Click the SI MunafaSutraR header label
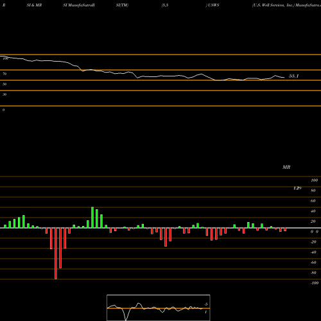This screenshot has height=321, width=321. point(79,5)
